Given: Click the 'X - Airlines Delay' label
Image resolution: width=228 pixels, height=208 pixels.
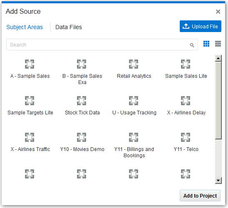Looking at the screenshot, I should [x=186, y=113].
